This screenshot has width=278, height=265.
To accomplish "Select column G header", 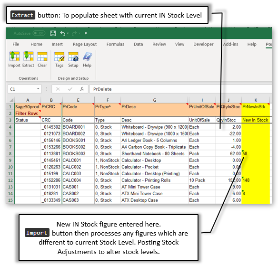I will pyautogui.click(x=155, y=100).
